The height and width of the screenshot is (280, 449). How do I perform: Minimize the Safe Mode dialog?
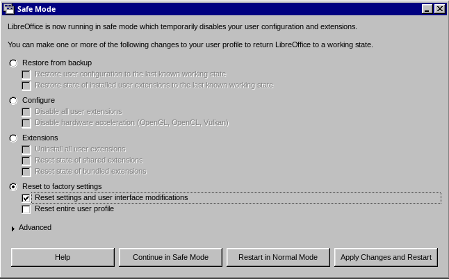427,9
